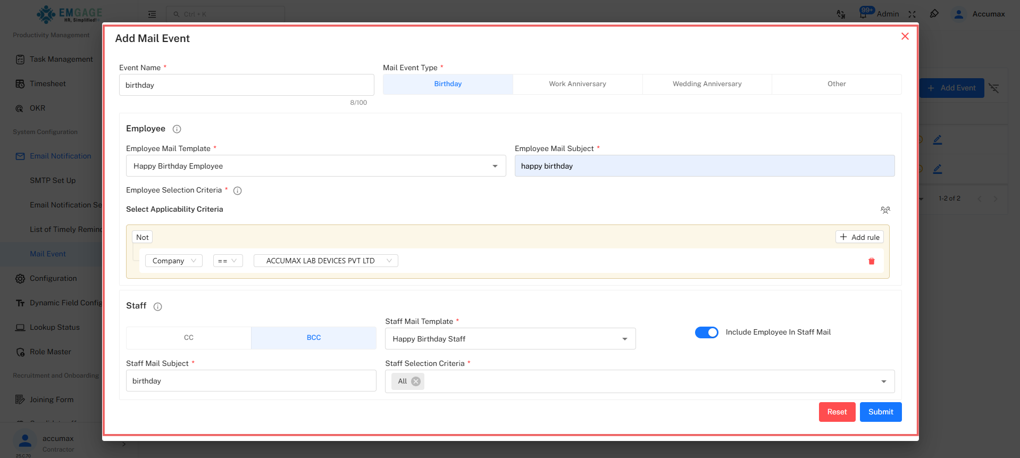Viewport: 1020px width, 458px height.
Task: Click Add rule button
Action: (859, 237)
